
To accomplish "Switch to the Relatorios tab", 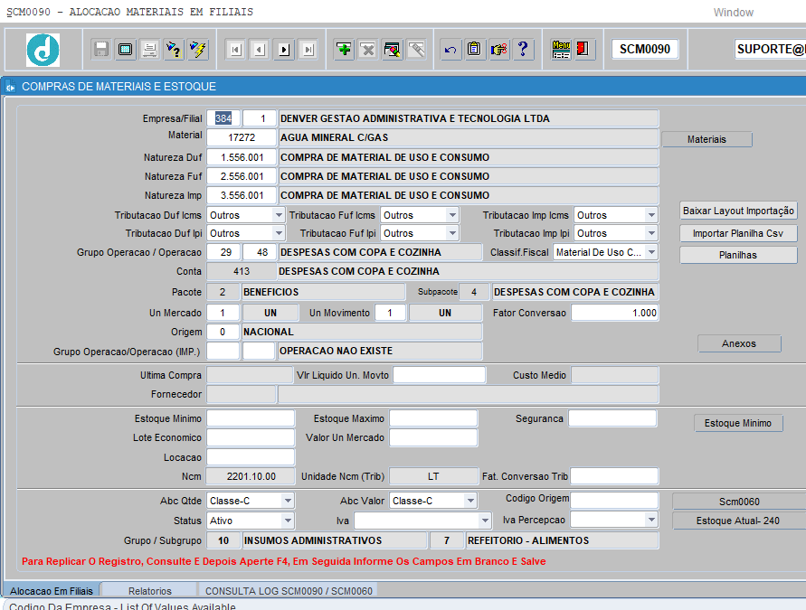I will tap(149, 590).
